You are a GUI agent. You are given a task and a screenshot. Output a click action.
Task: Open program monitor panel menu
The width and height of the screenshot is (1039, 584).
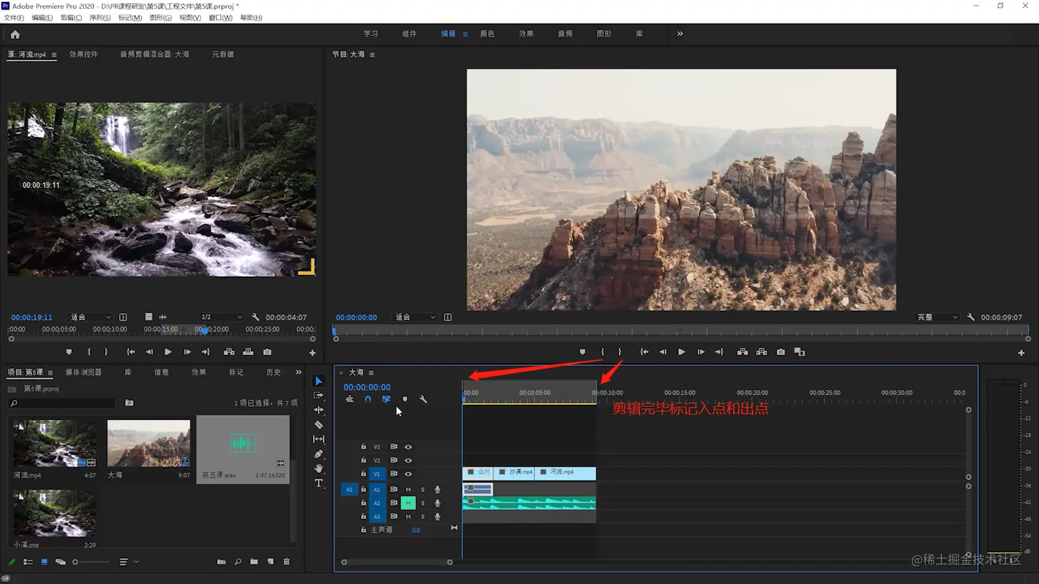click(x=372, y=55)
